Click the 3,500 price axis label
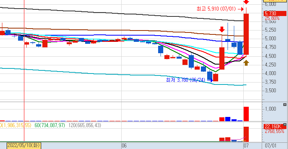This screenshot has width=288, height=149. (x=271, y=90)
